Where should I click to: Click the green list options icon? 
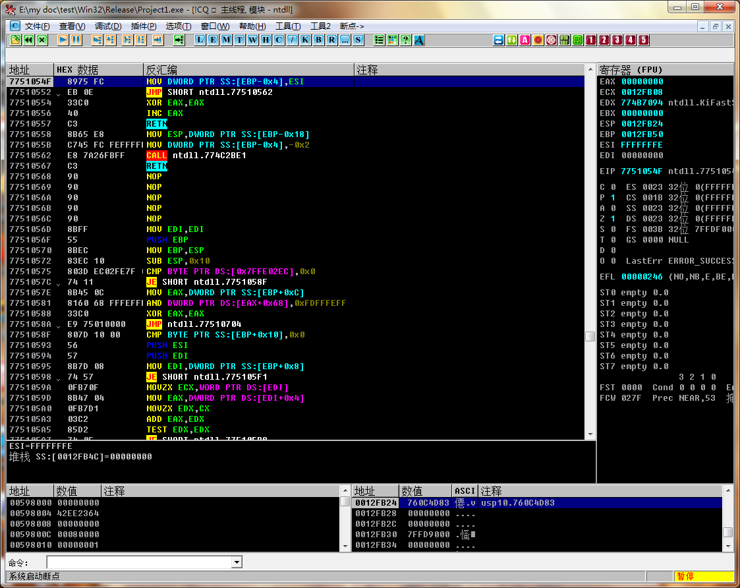pyautogui.click(x=379, y=40)
